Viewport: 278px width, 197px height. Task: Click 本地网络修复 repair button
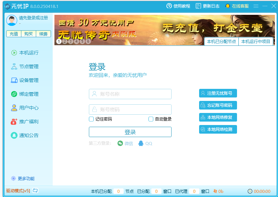point(218,117)
